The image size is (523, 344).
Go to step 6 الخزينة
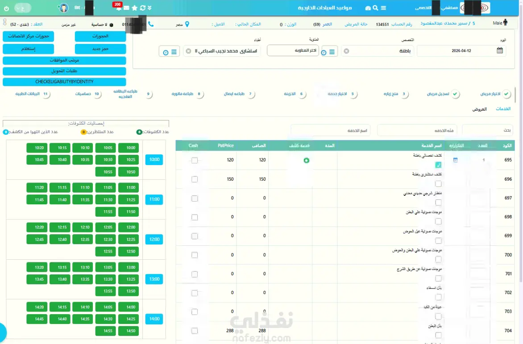click(x=295, y=94)
